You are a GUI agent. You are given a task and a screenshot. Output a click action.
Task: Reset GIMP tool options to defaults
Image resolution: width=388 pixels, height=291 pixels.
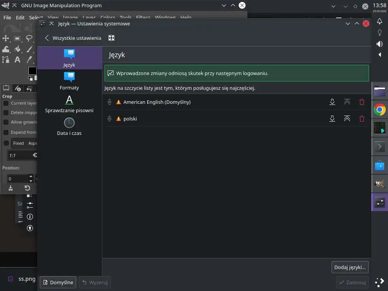click(x=27, y=188)
